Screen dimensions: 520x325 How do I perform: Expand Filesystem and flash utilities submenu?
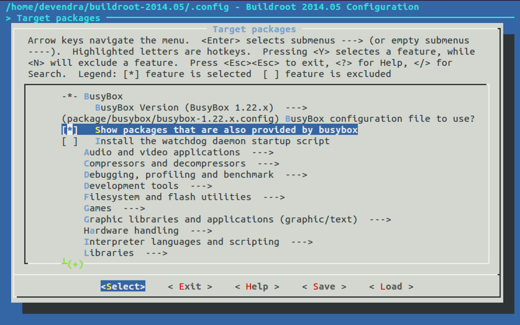tap(184, 197)
